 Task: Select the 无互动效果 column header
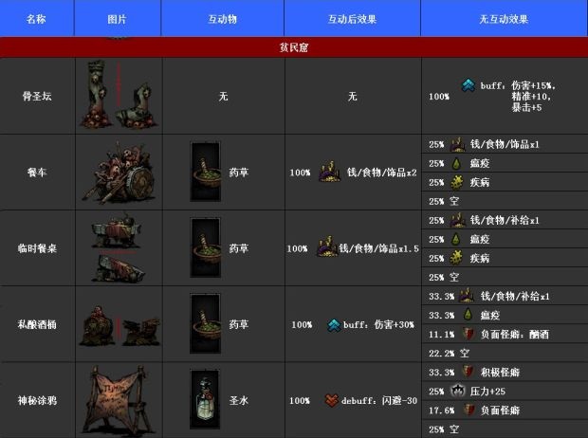tap(503, 18)
